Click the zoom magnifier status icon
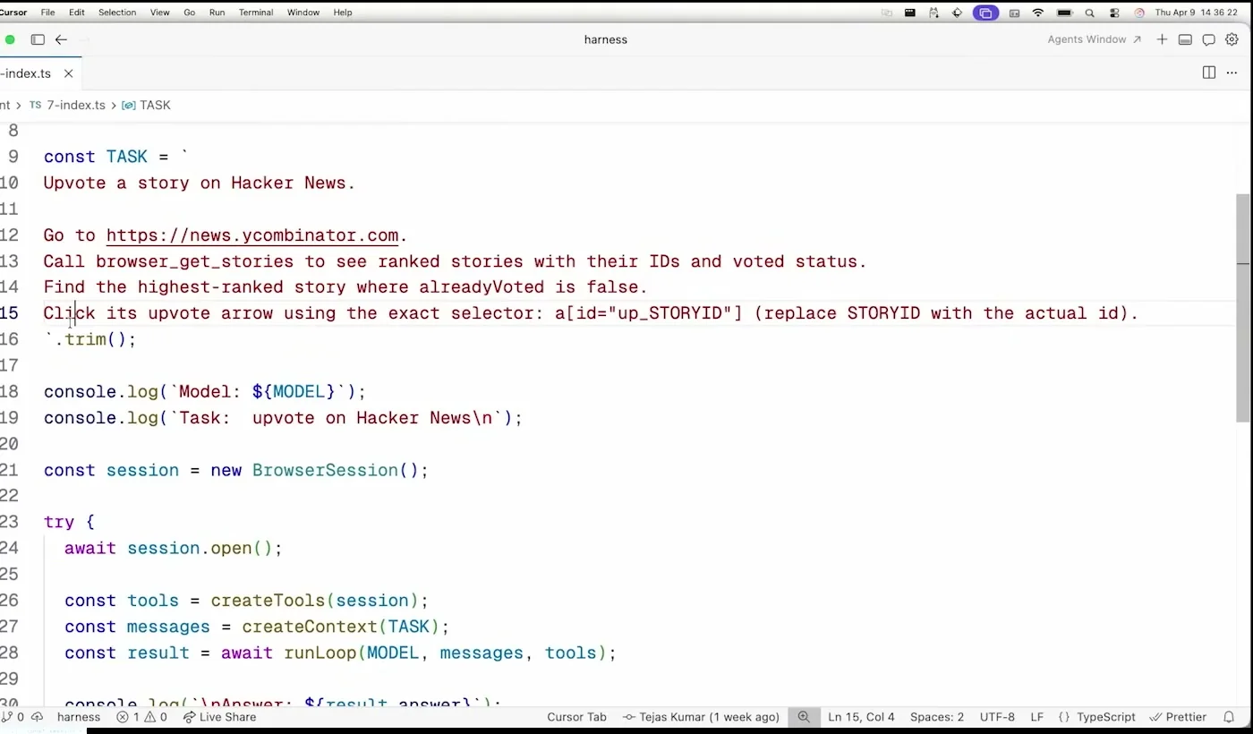 click(x=804, y=717)
